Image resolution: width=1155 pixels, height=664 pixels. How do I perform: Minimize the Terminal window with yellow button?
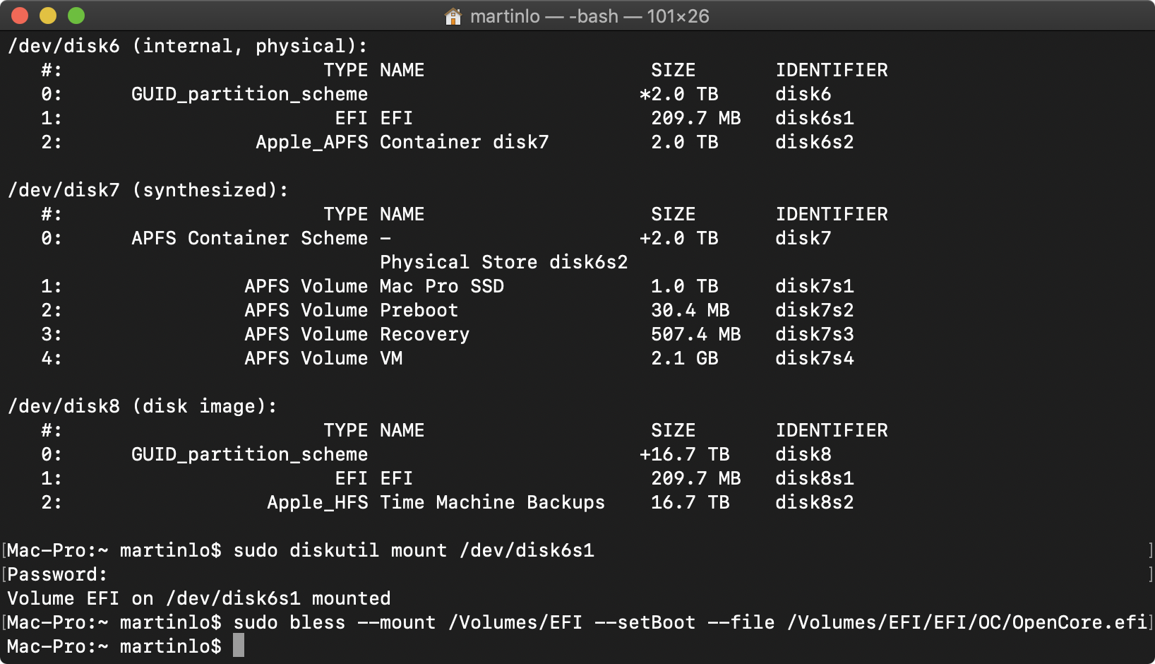pos(48,16)
